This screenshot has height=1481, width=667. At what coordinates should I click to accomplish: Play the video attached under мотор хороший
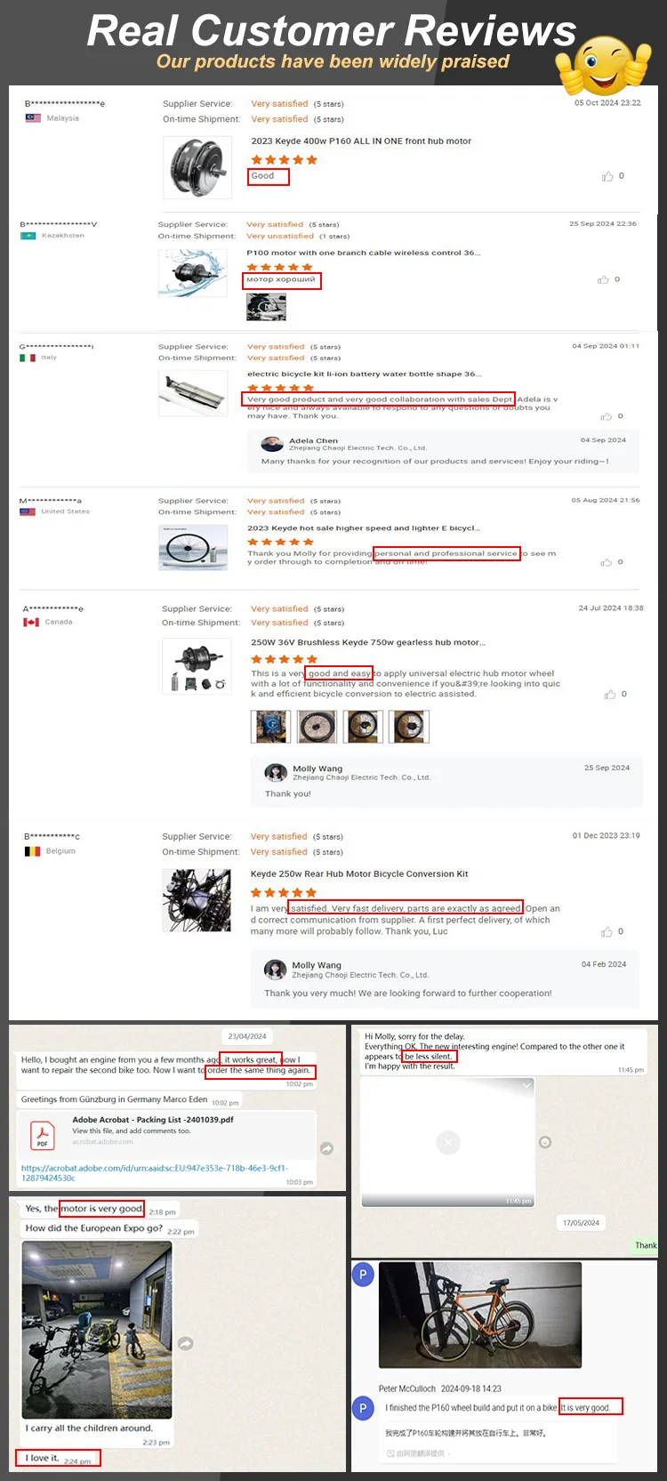point(266,307)
